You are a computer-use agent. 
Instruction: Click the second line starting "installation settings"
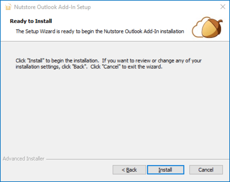coord(89,67)
